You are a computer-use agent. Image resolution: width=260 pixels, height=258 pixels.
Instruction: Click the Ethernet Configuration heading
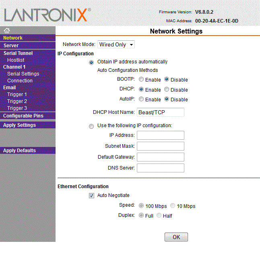point(83,187)
